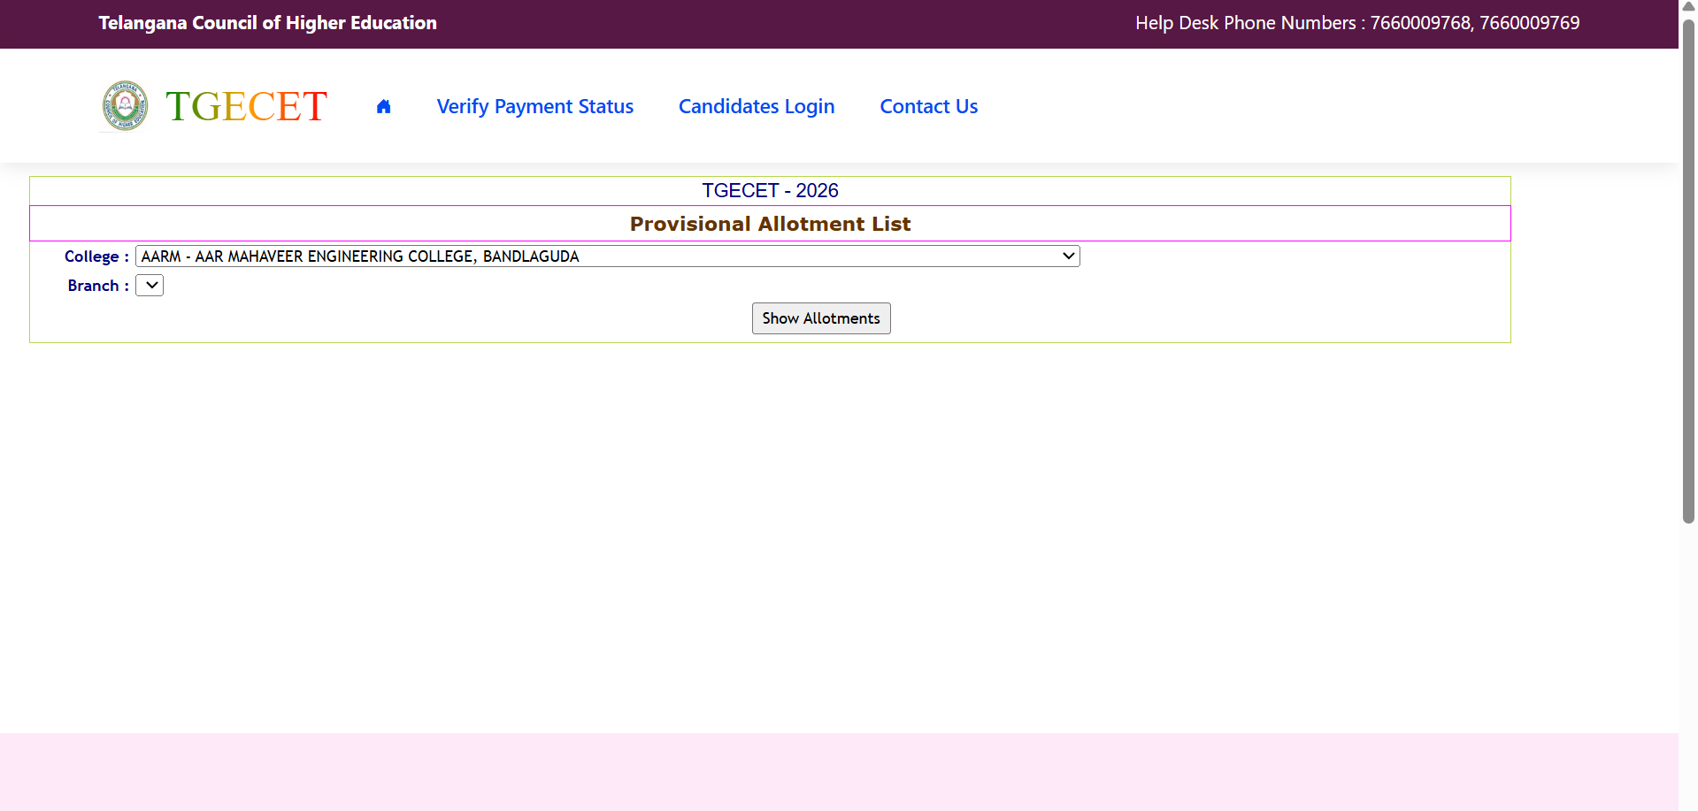
Task: Click the Help Desk Phone Numbers text
Action: point(1357,23)
